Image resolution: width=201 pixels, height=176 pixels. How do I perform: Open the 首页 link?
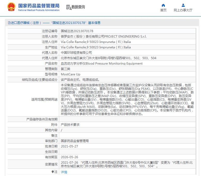pos(163,10)
